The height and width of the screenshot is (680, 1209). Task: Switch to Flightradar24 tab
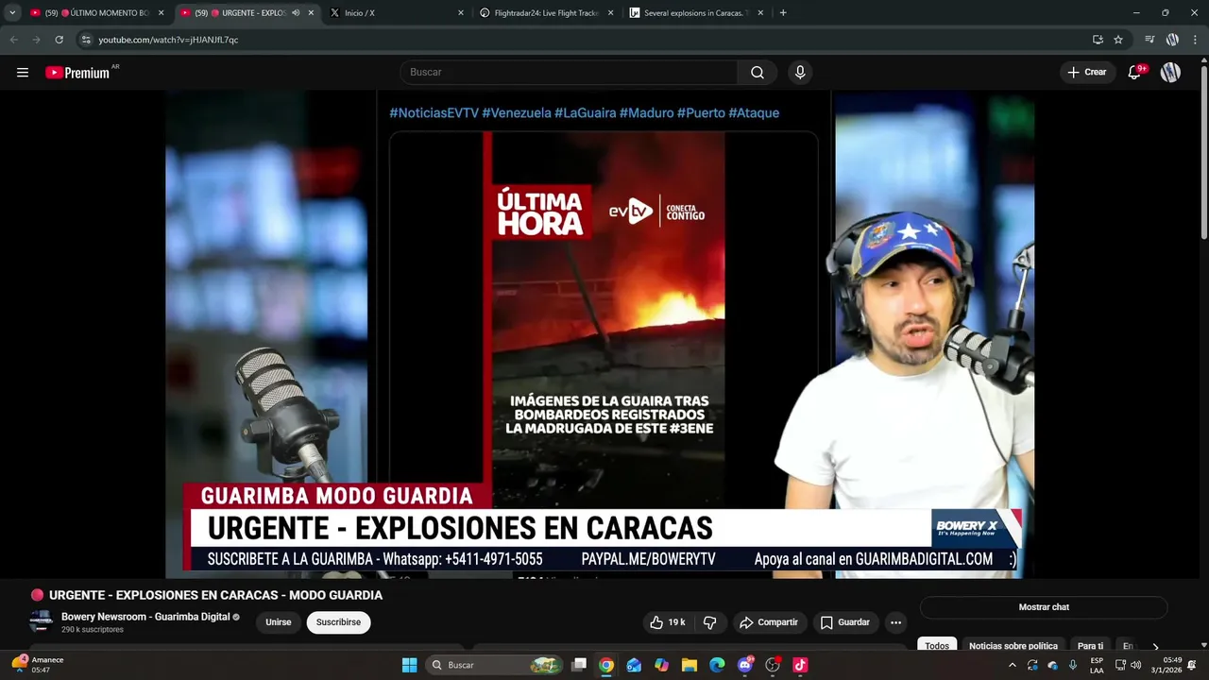[x=546, y=13]
